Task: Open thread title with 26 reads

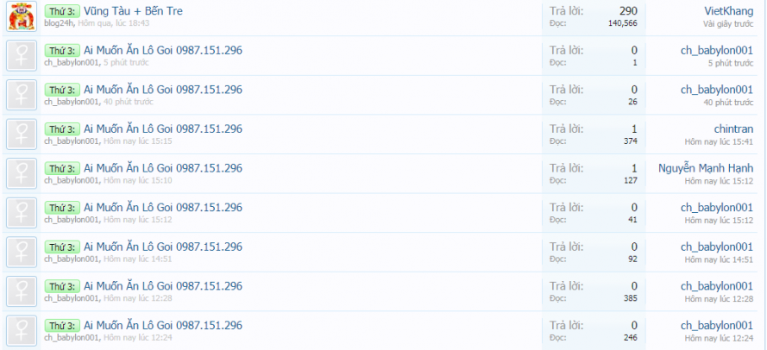Action: tap(163, 90)
